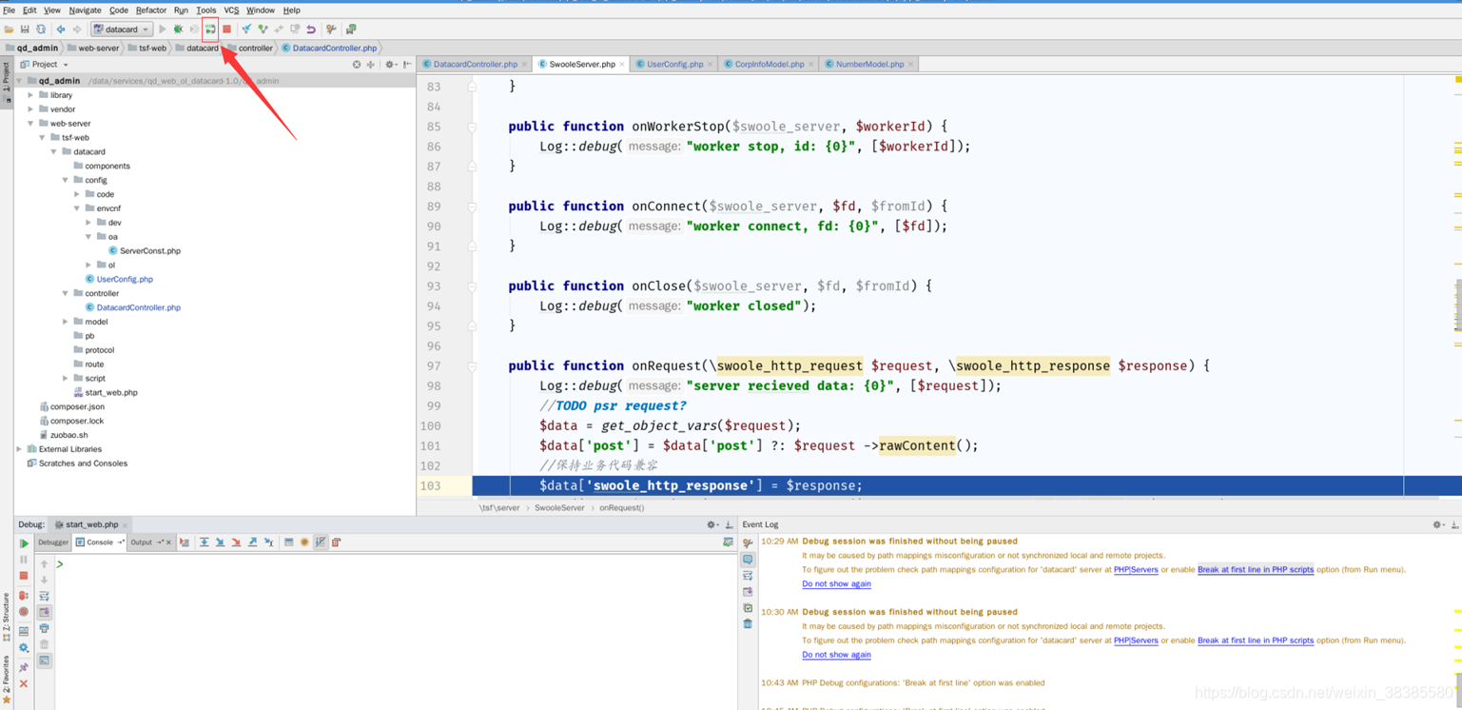Viewport: 1462px width, 710px height.
Task: Expand External Libraries node
Action: (x=19, y=449)
